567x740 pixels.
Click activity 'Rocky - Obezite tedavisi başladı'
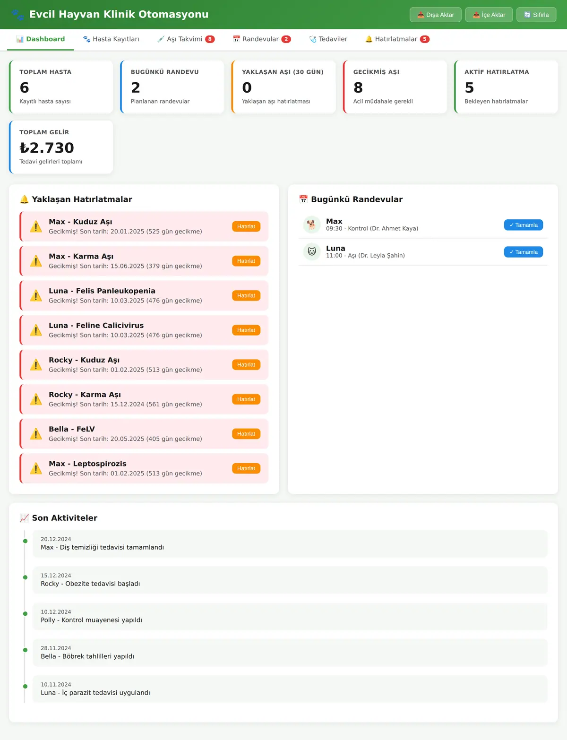[290, 580]
